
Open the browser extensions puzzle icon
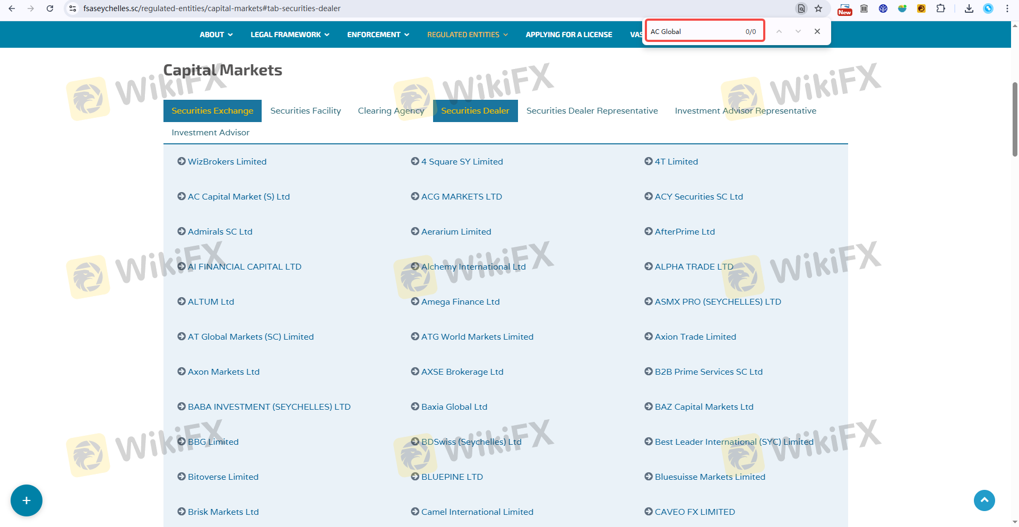pyautogui.click(x=940, y=8)
